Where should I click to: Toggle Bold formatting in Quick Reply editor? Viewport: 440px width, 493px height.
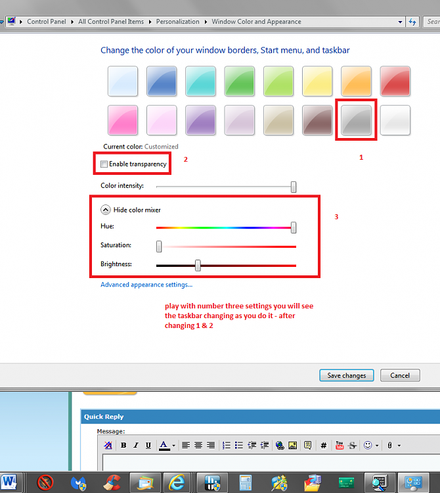(123, 445)
